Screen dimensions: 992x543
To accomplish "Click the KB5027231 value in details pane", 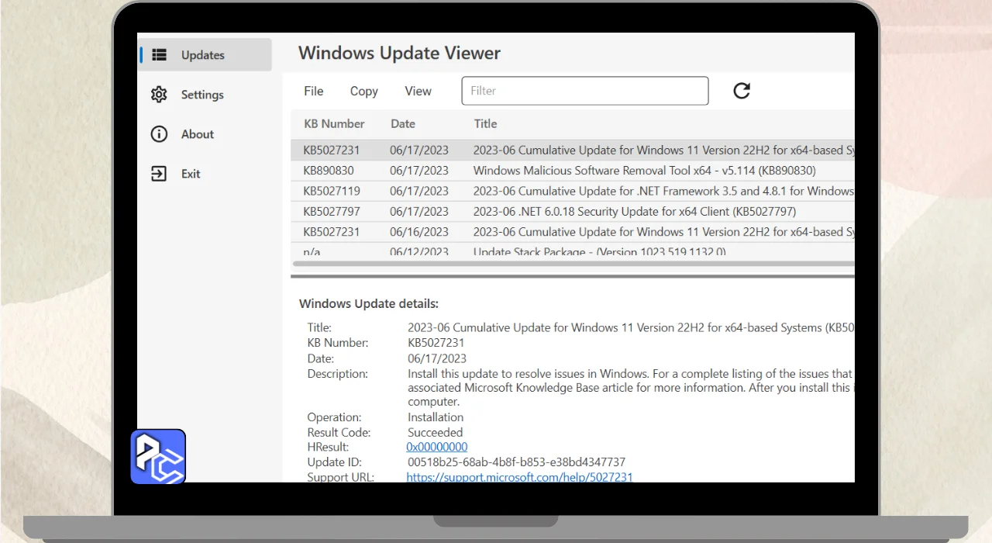I will click(436, 343).
